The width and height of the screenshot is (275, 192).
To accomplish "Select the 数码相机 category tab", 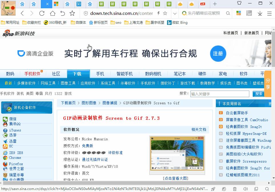I will click(x=153, y=73).
